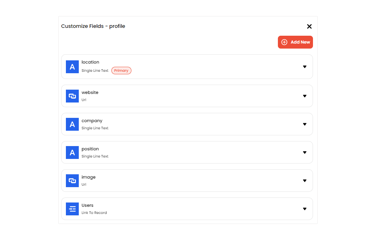The height and width of the screenshot is (240, 376).
Task: Click the plus circle icon in Add New
Action: [284, 42]
